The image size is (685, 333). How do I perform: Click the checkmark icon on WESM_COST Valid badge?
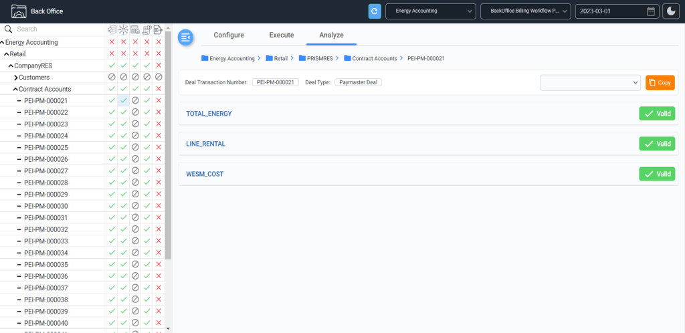[x=649, y=174]
